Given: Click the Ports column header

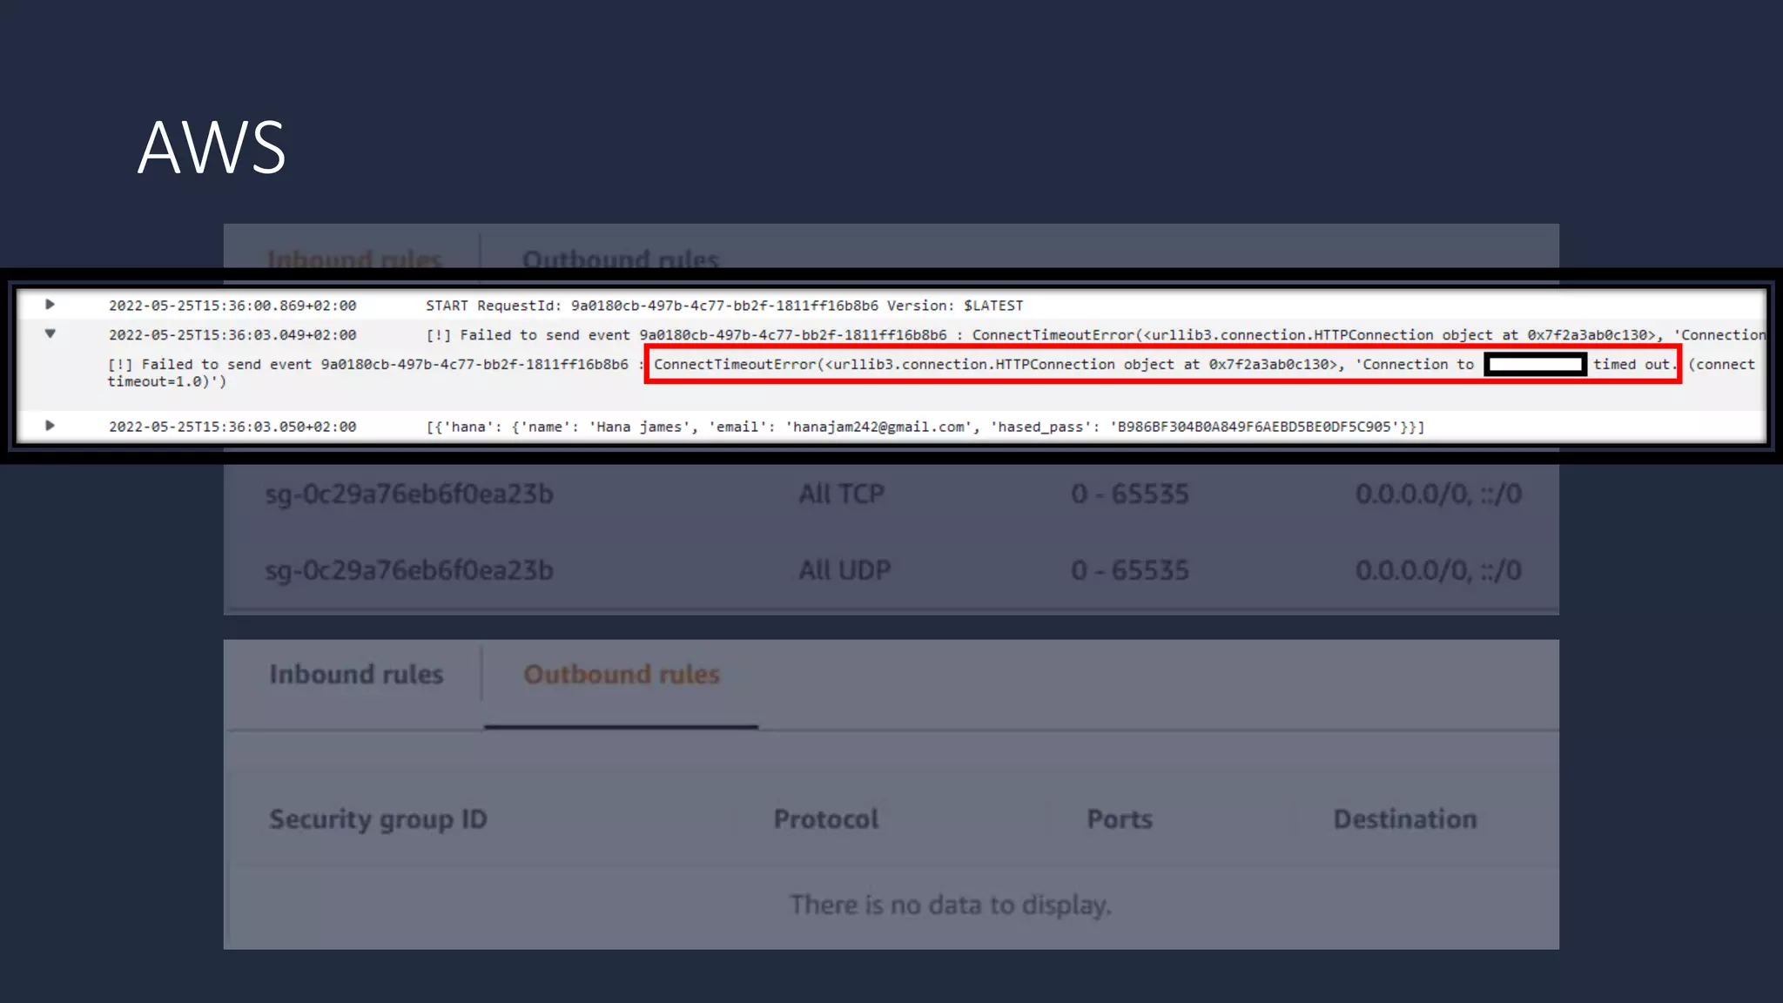Looking at the screenshot, I should click(x=1119, y=819).
